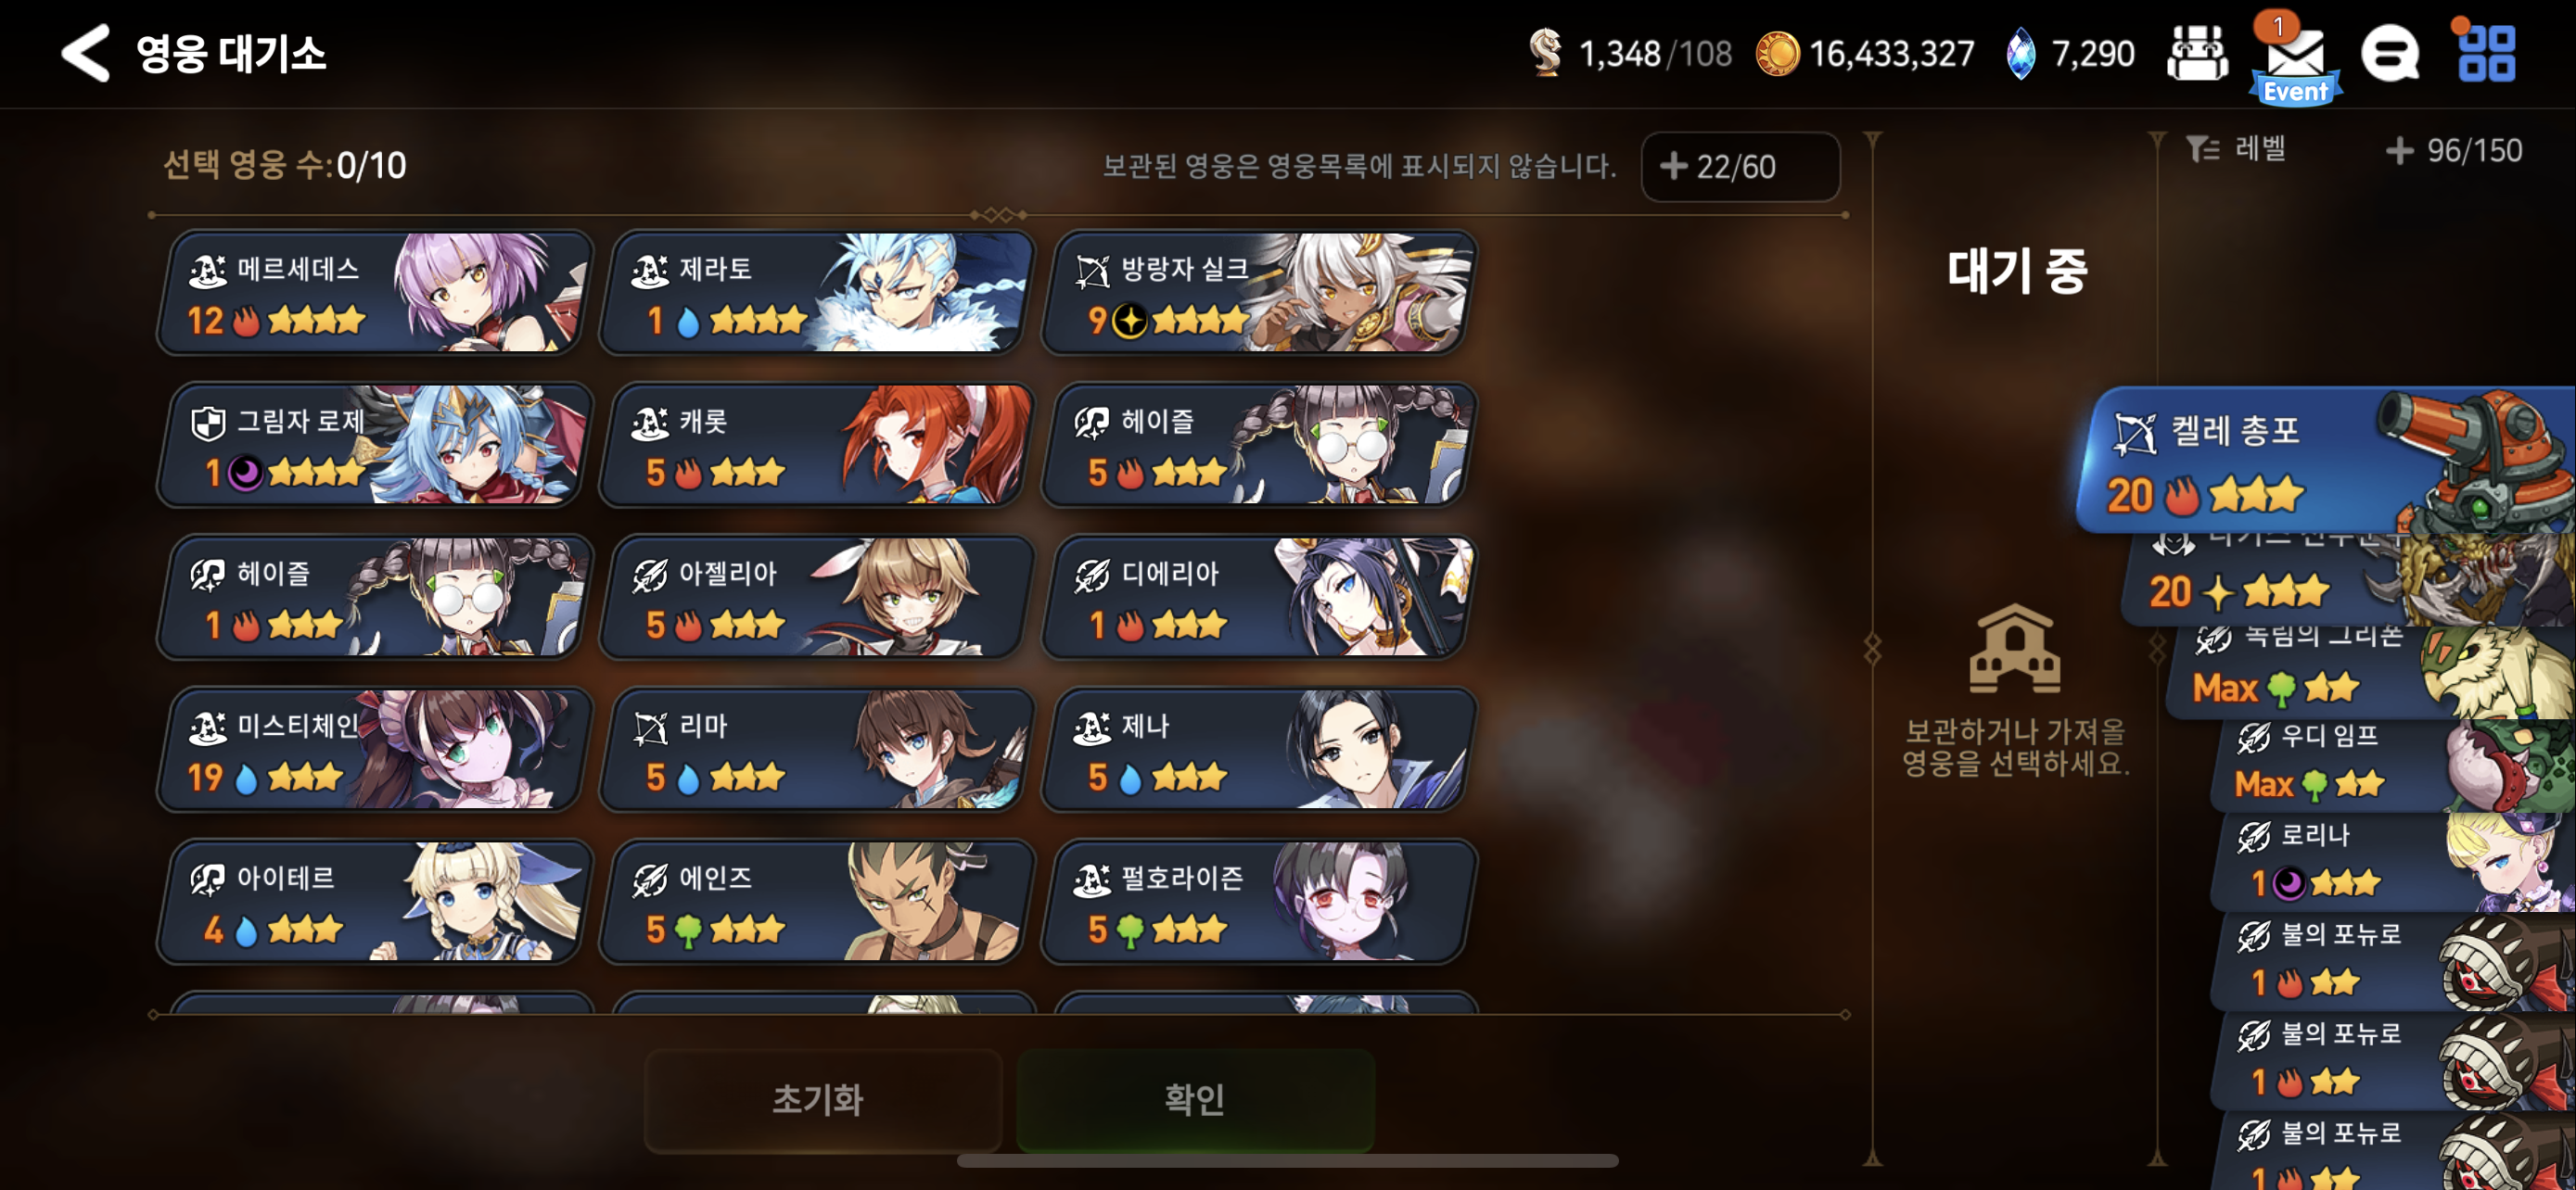Click the 확인 confirm button

1195,1099
